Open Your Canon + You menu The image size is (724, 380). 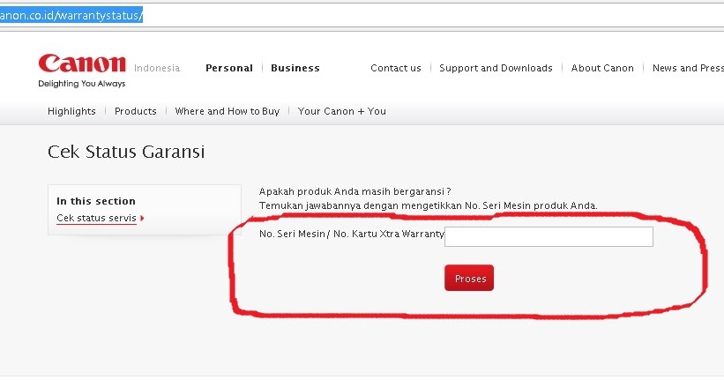point(341,111)
